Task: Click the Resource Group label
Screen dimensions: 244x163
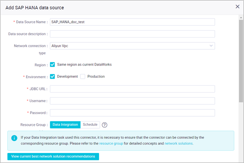Action: 33,125
